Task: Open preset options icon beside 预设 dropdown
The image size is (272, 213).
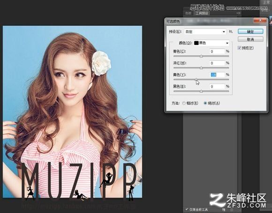Action: coord(231,31)
